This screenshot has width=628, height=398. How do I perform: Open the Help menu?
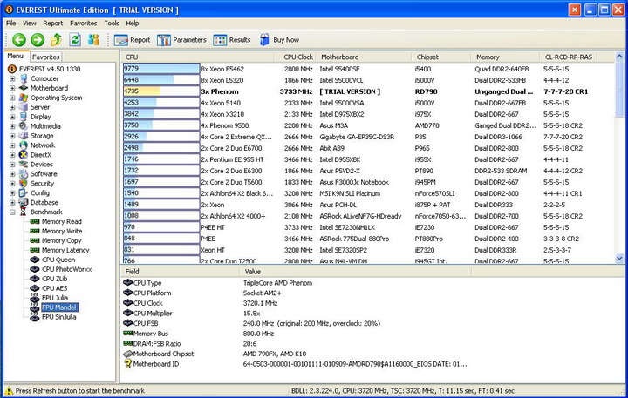click(x=133, y=24)
